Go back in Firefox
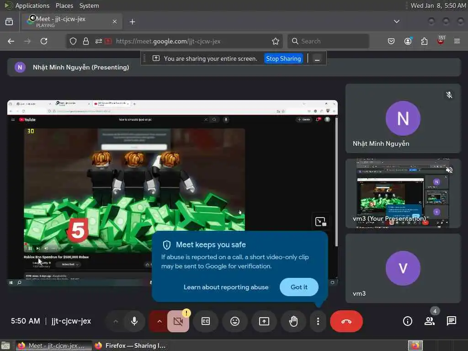468x351 pixels. (x=11, y=41)
